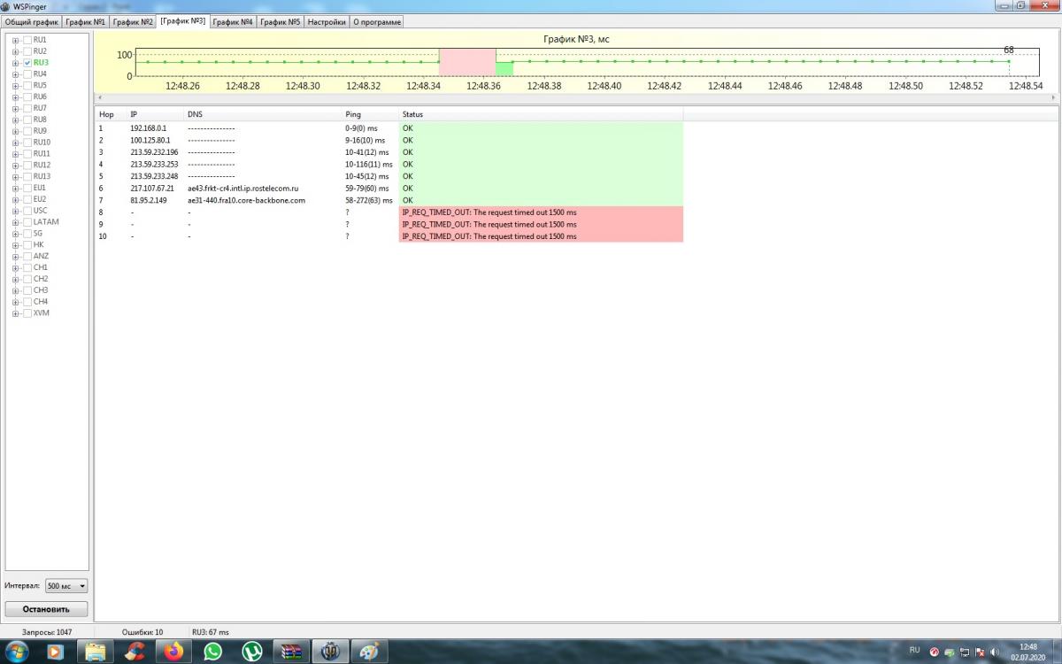Tick the RU5 checkbox
This screenshot has height=664, width=1062.
27,85
